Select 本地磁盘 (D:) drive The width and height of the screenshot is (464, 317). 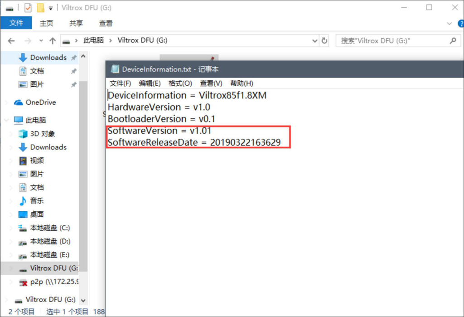(50, 241)
